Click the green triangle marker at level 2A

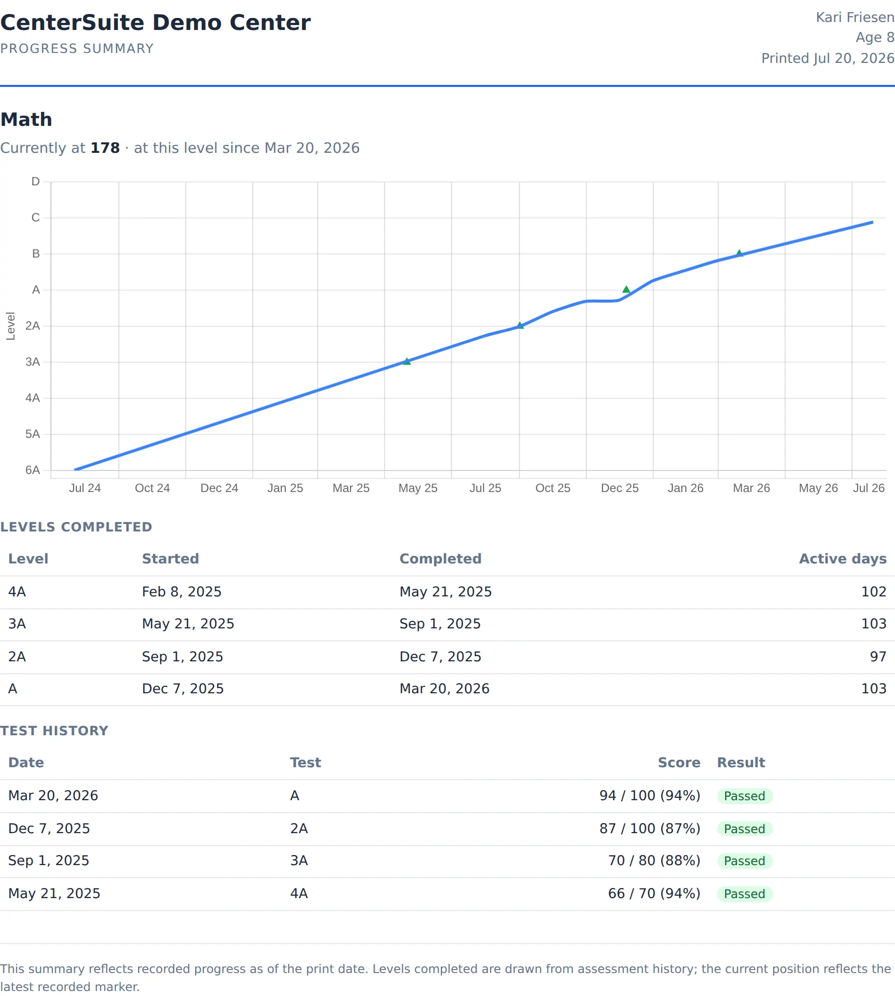(520, 325)
